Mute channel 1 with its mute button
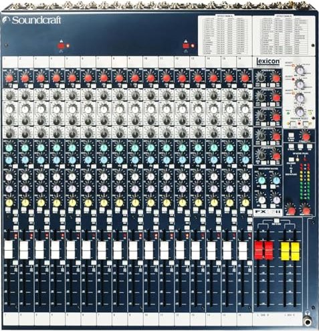319x331 pixels. coord(8,210)
